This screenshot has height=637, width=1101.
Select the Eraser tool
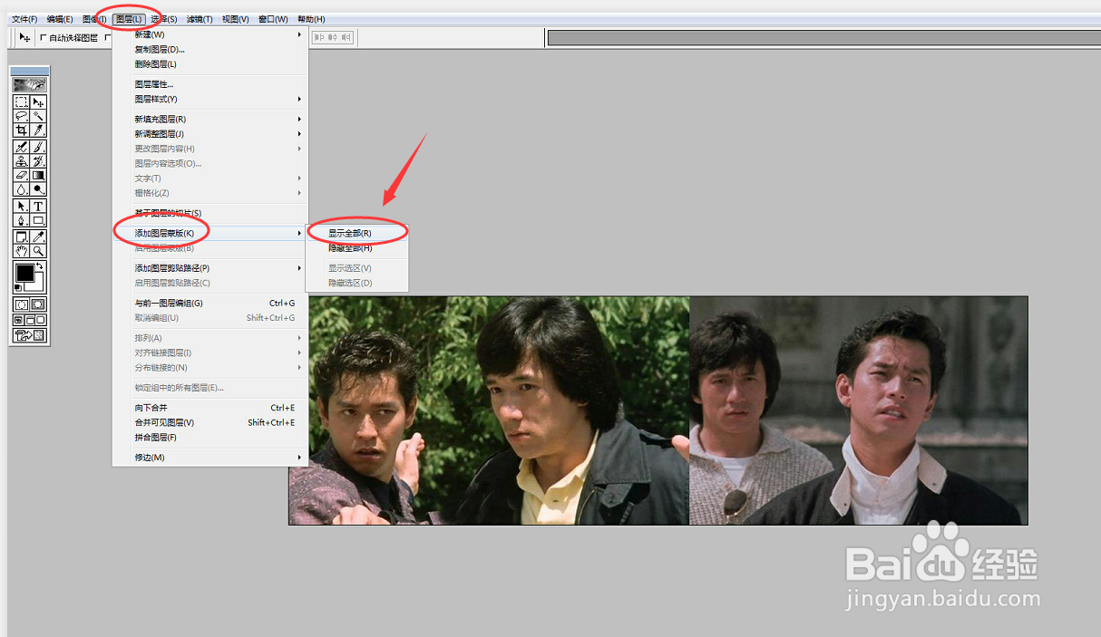[x=21, y=175]
